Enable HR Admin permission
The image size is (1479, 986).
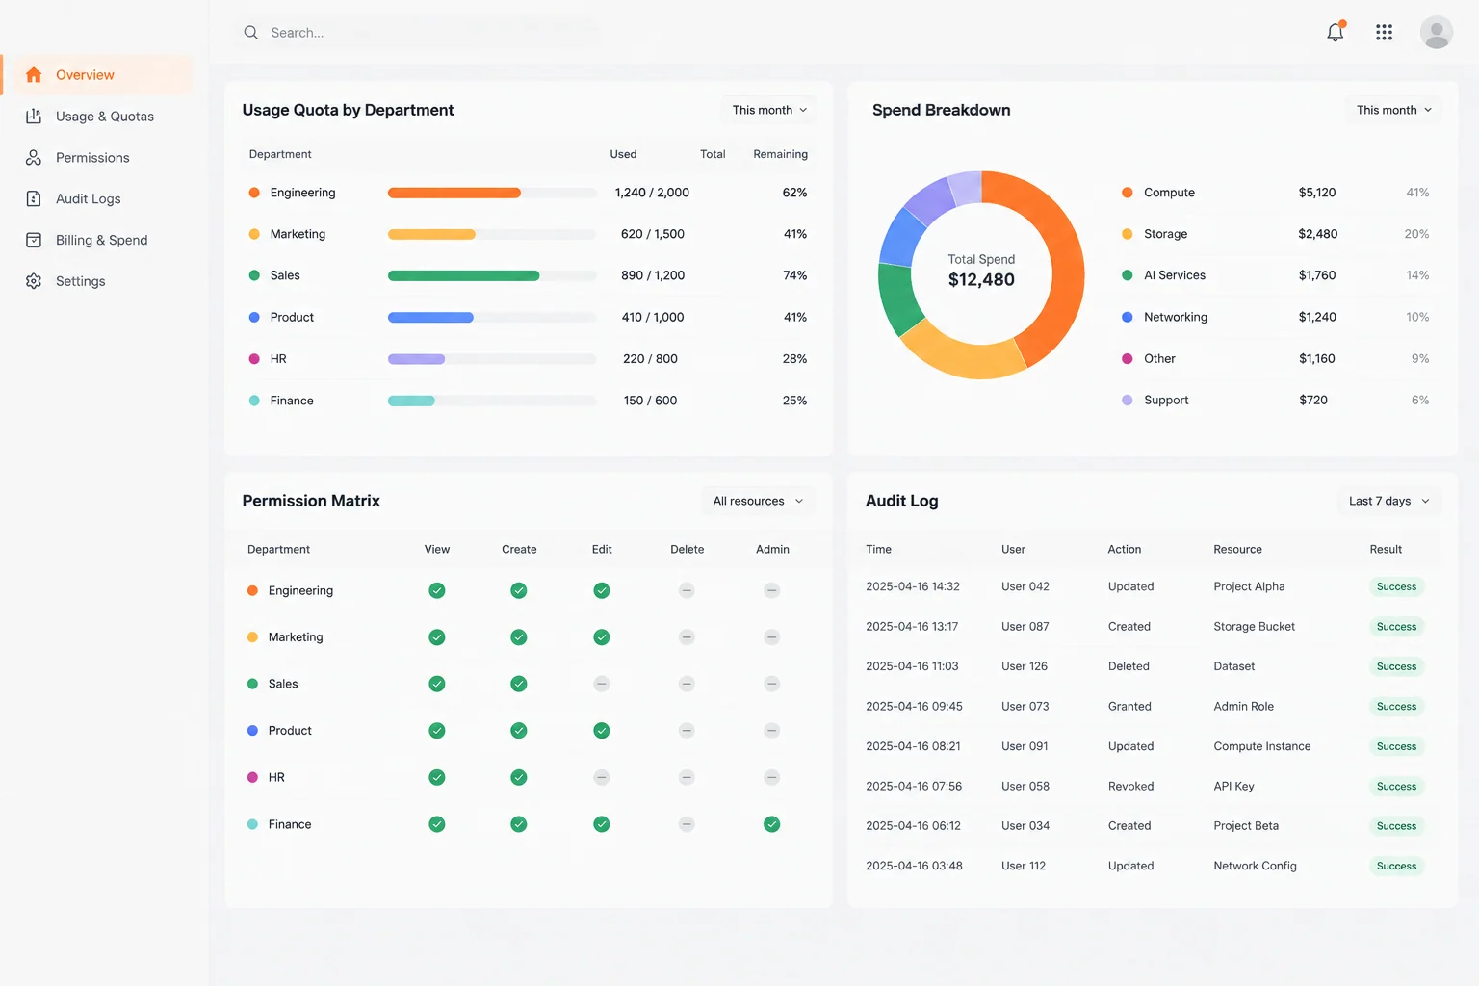[x=772, y=777]
